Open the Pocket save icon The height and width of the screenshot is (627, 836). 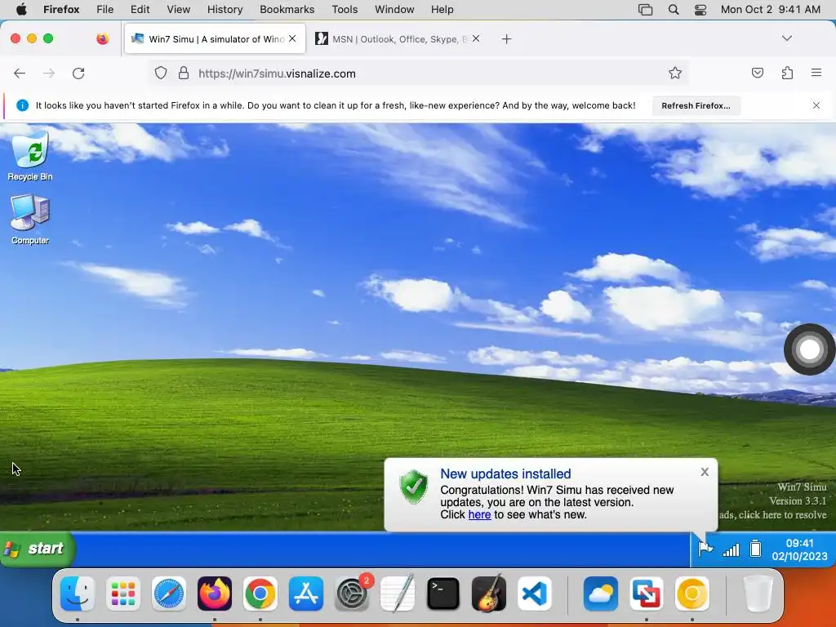(757, 73)
